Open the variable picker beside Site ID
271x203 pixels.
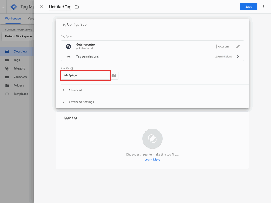coord(114,75)
